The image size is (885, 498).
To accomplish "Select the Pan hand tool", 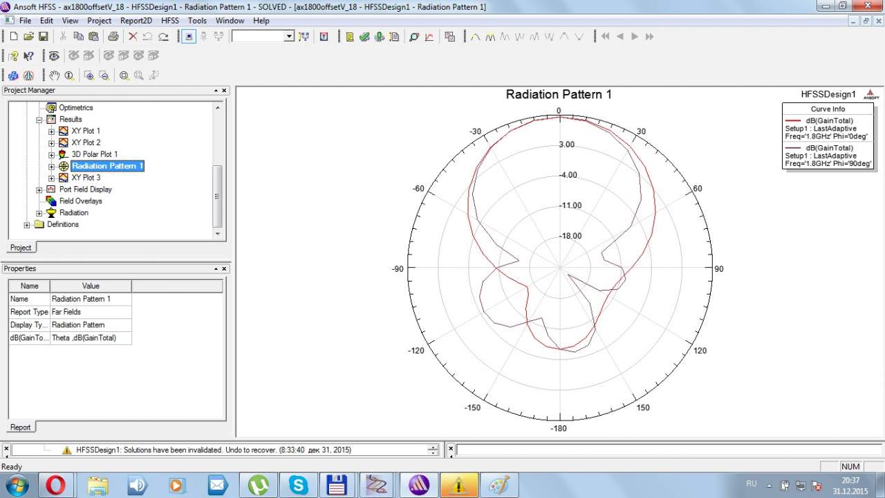I will point(54,75).
